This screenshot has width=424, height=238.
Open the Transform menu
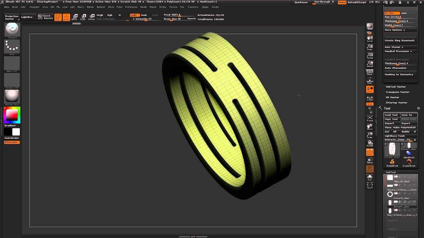coord(193,7)
